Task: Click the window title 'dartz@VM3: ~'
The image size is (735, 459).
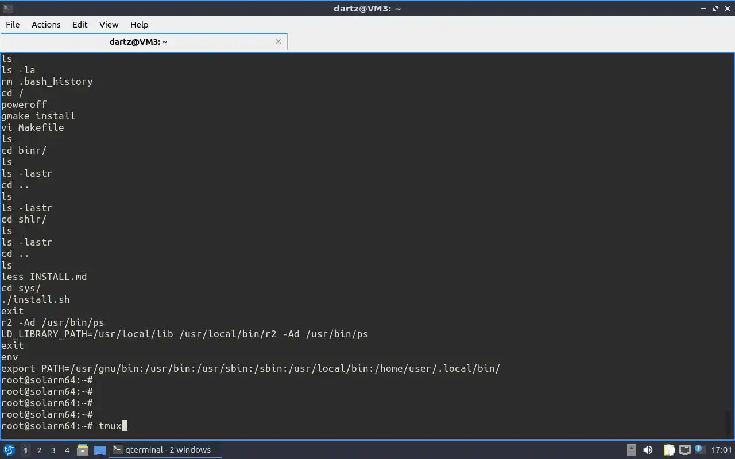Action: (367, 9)
